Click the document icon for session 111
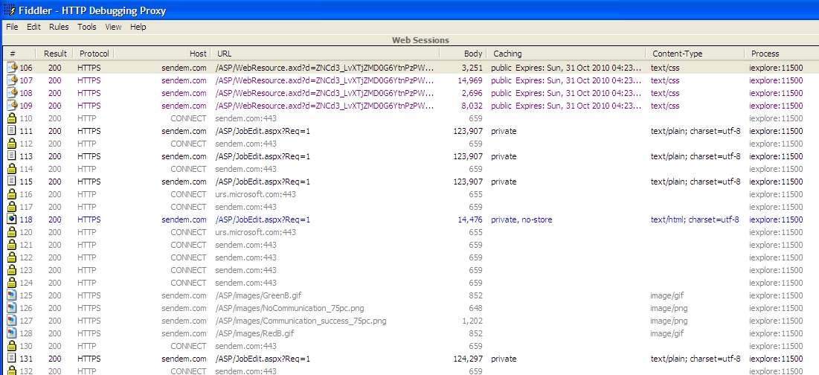Image resolution: width=819 pixels, height=375 pixels. coord(11,130)
